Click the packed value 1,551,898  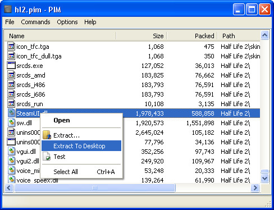(x=200, y=123)
